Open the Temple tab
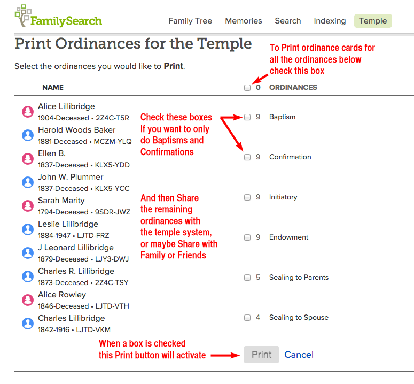Screen dimensions: 414x384 [x=373, y=21]
